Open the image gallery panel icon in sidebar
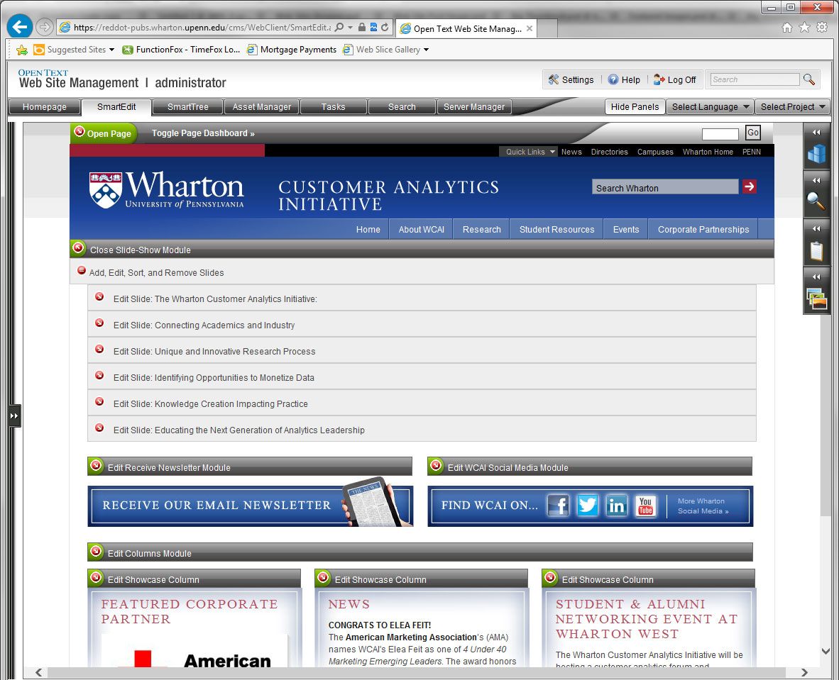 tap(816, 299)
